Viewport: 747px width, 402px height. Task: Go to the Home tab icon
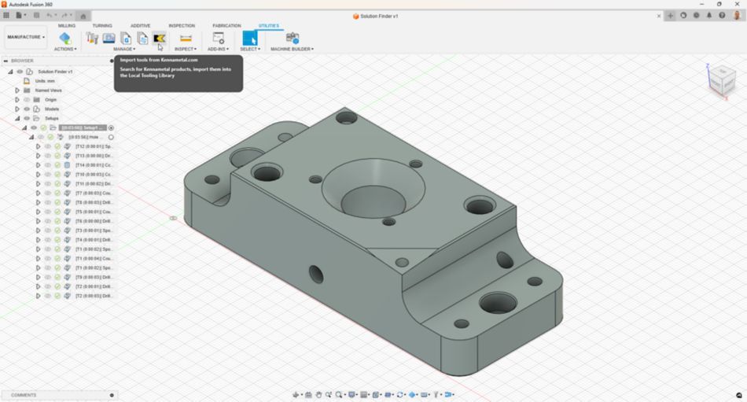coord(83,16)
